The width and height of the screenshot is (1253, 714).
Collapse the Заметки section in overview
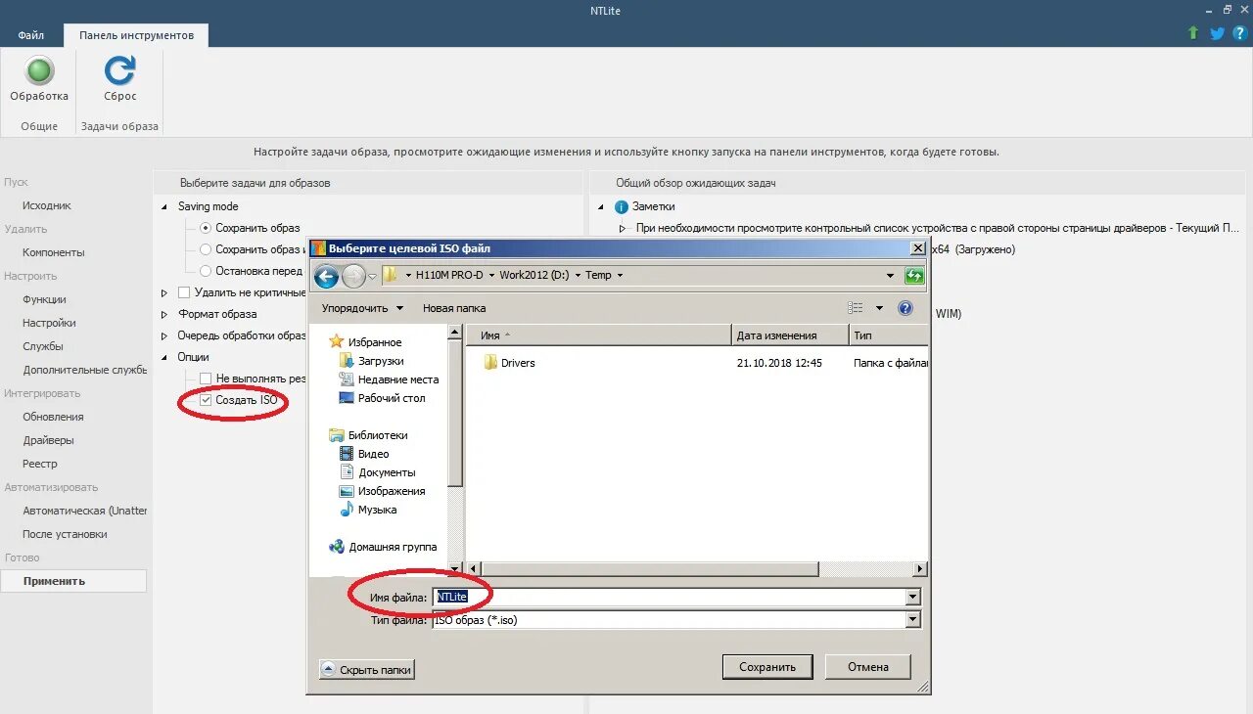[x=600, y=207]
